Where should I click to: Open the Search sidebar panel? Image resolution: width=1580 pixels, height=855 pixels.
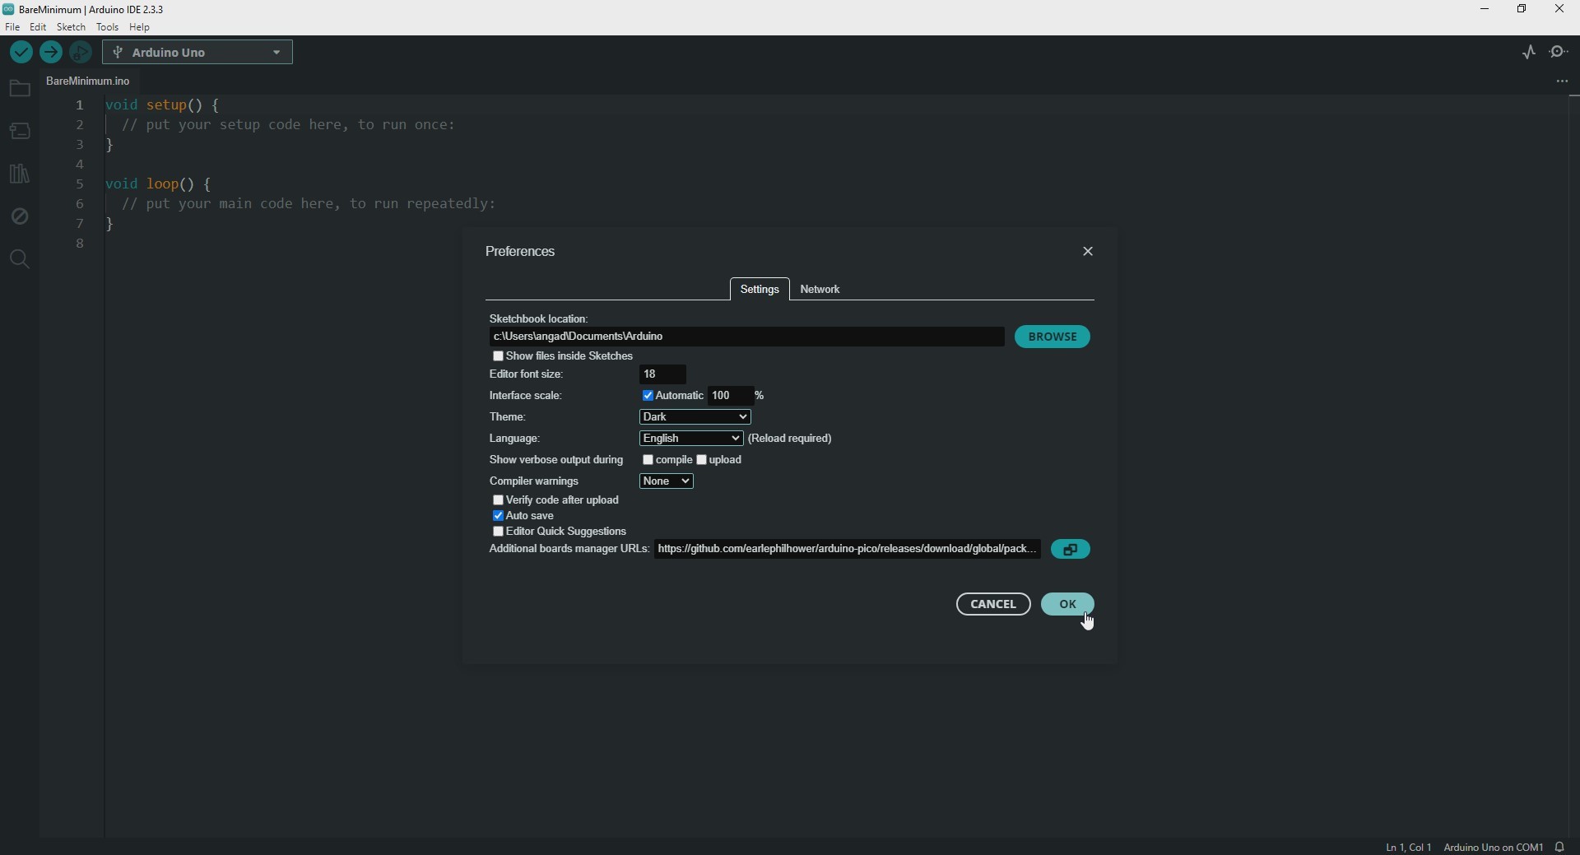[20, 260]
